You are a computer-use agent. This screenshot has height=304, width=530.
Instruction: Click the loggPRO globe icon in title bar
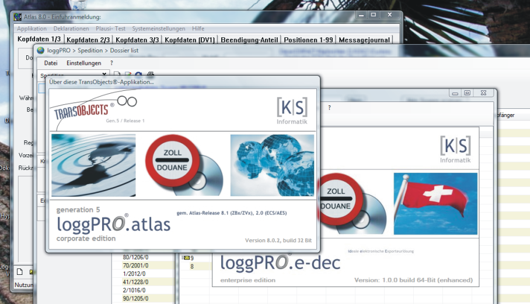point(40,50)
